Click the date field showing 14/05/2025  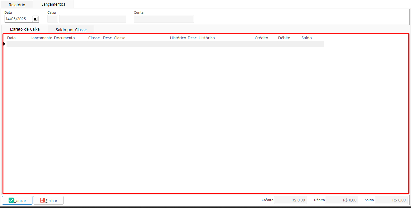18,19
